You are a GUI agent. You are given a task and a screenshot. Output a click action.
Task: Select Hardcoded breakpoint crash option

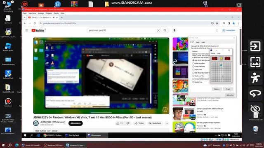[193, 79]
